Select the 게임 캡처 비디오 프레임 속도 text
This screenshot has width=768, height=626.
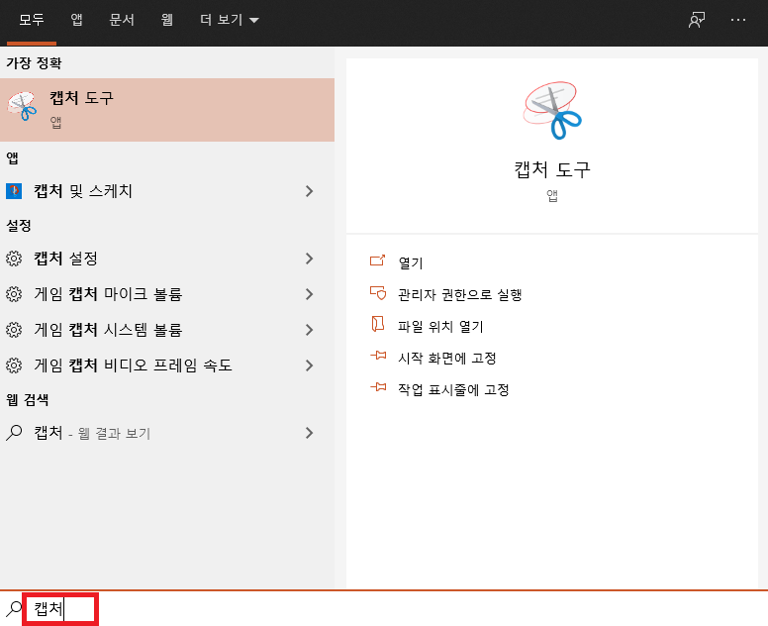[133, 365]
